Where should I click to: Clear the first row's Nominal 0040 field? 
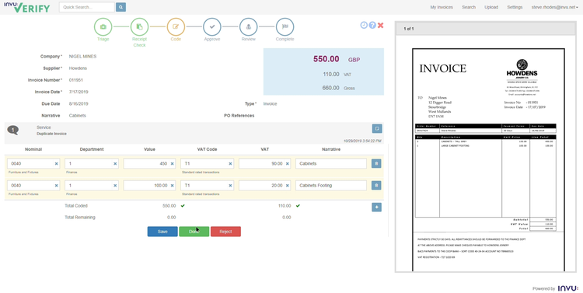click(x=57, y=164)
